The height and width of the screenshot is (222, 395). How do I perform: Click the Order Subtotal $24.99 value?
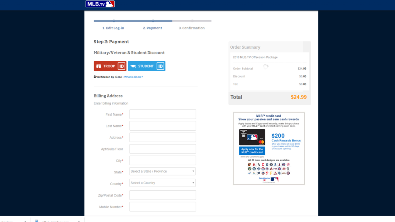point(302,69)
